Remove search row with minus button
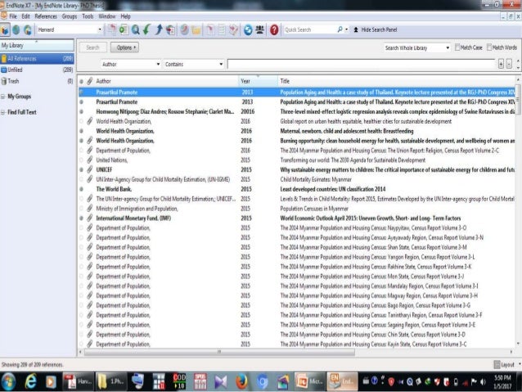The image size is (522, 392). pyautogui.click(x=509, y=64)
